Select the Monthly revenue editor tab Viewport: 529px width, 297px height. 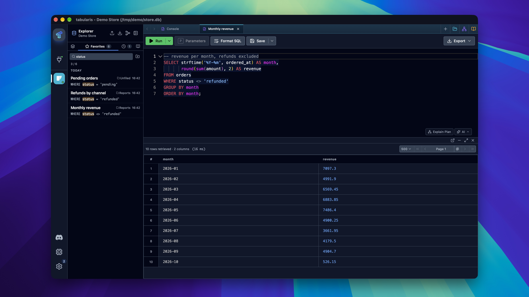[221, 29]
